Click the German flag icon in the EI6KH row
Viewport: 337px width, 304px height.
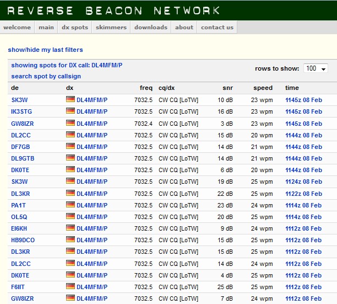(70, 228)
